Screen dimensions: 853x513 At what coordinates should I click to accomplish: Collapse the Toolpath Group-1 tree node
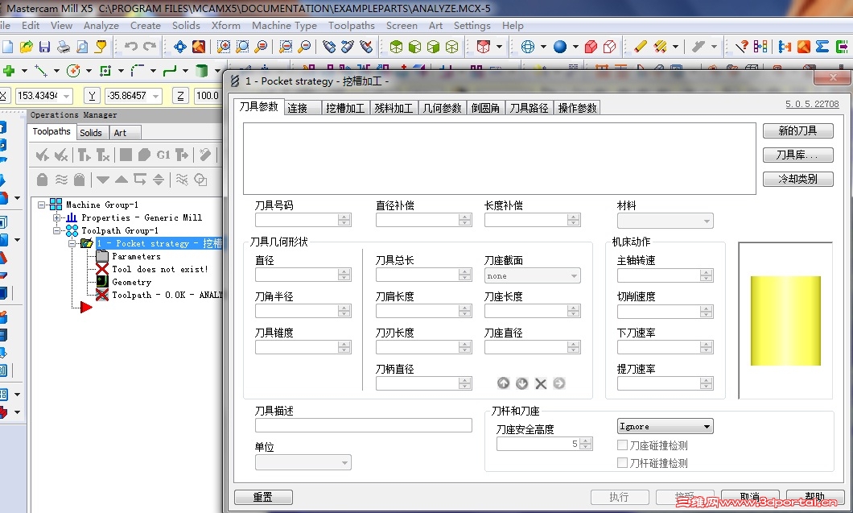click(x=56, y=231)
